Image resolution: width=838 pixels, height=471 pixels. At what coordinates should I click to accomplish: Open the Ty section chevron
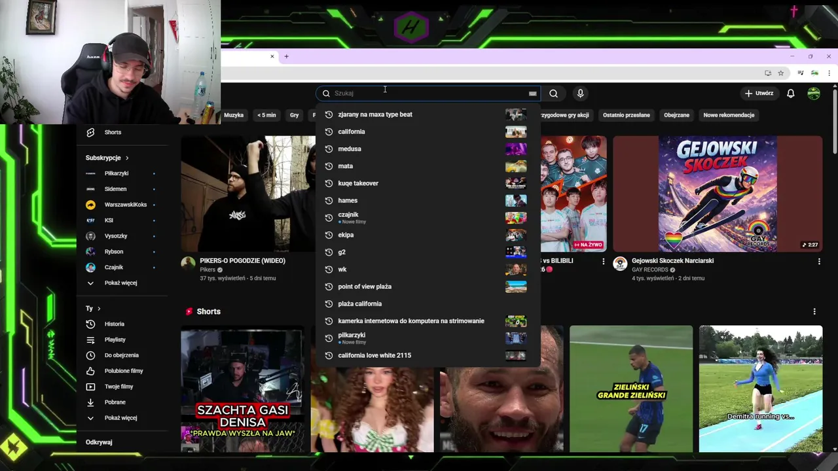99,308
